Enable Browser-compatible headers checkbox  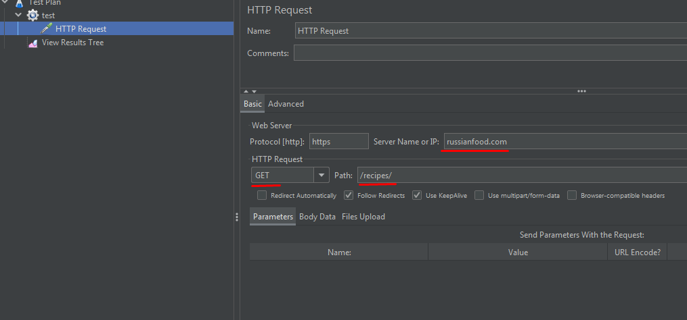[x=572, y=195]
